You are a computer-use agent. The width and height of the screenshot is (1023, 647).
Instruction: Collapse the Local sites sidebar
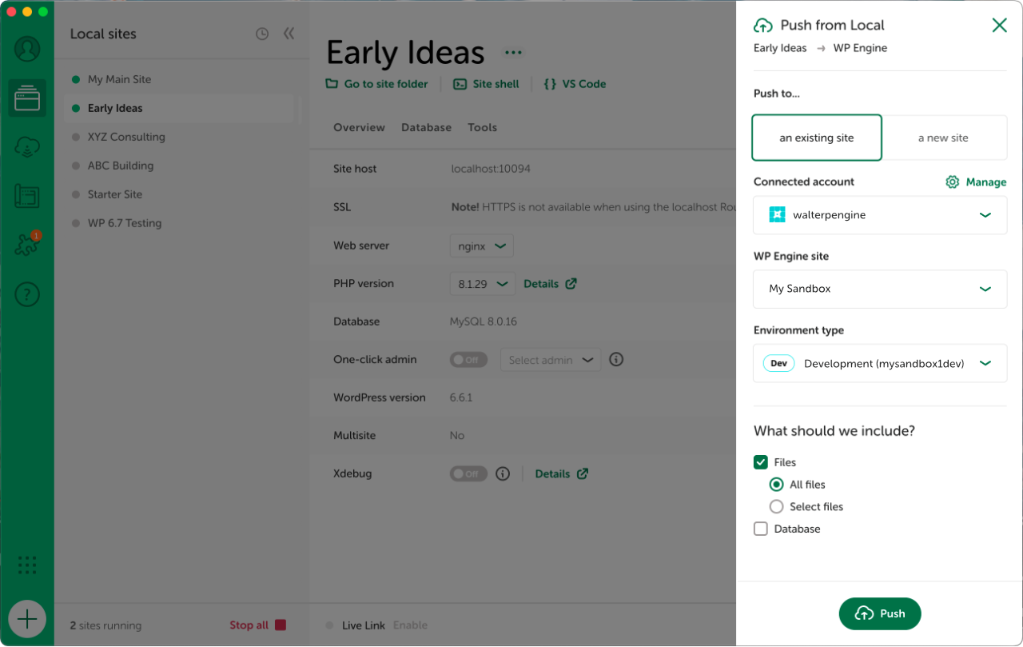289,34
